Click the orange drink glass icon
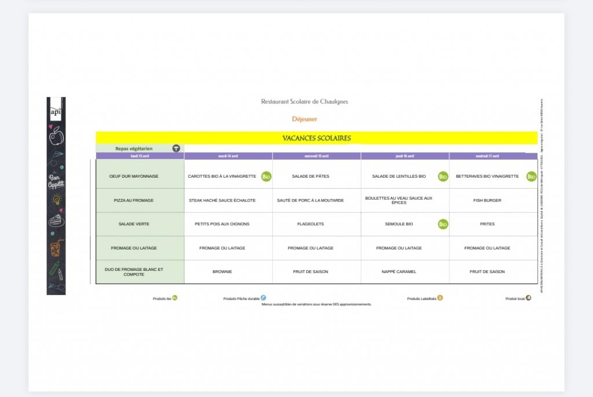593x397 pixels. 56,249
